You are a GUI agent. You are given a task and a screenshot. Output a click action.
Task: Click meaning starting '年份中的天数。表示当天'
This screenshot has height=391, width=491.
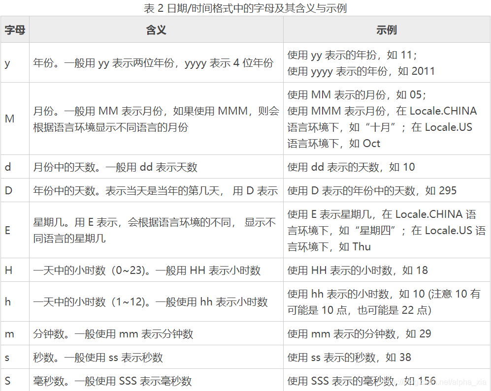pos(155,190)
